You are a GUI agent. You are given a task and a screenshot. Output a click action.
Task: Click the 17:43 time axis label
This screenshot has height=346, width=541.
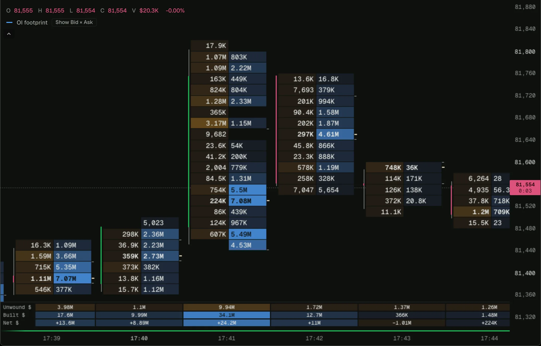coord(402,338)
